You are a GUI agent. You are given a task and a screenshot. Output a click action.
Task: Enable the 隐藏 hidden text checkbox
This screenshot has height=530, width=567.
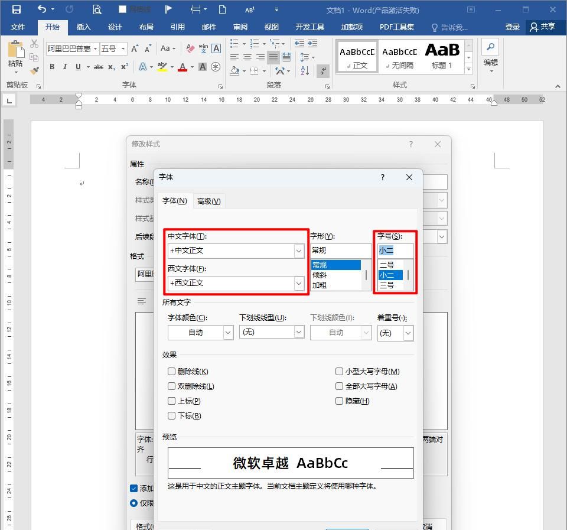click(x=340, y=401)
